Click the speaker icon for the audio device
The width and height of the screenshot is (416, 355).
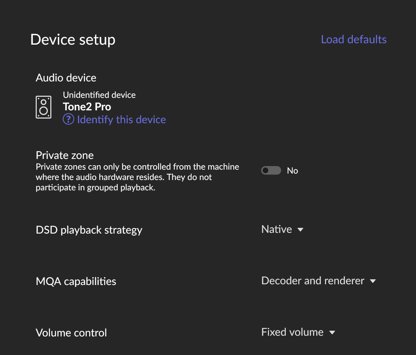(44, 107)
